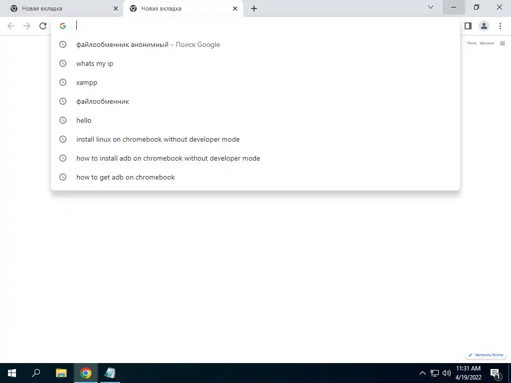Choose suggestion файлообменник анонимный
Viewport: 511px width, 383px height.
(255, 44)
